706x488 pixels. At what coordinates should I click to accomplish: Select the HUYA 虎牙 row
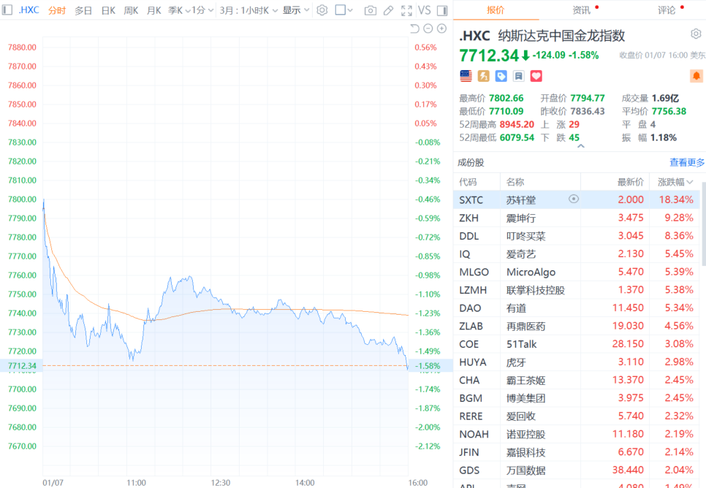577,362
